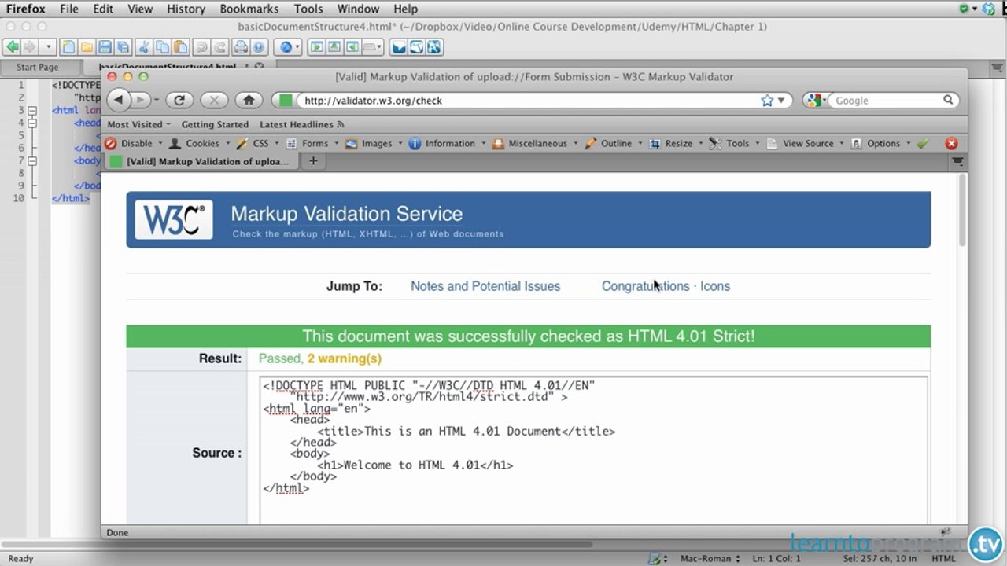Open the Disable dropdown in Web Developer toolbar
This screenshot has height=566, width=1007.
[134, 144]
